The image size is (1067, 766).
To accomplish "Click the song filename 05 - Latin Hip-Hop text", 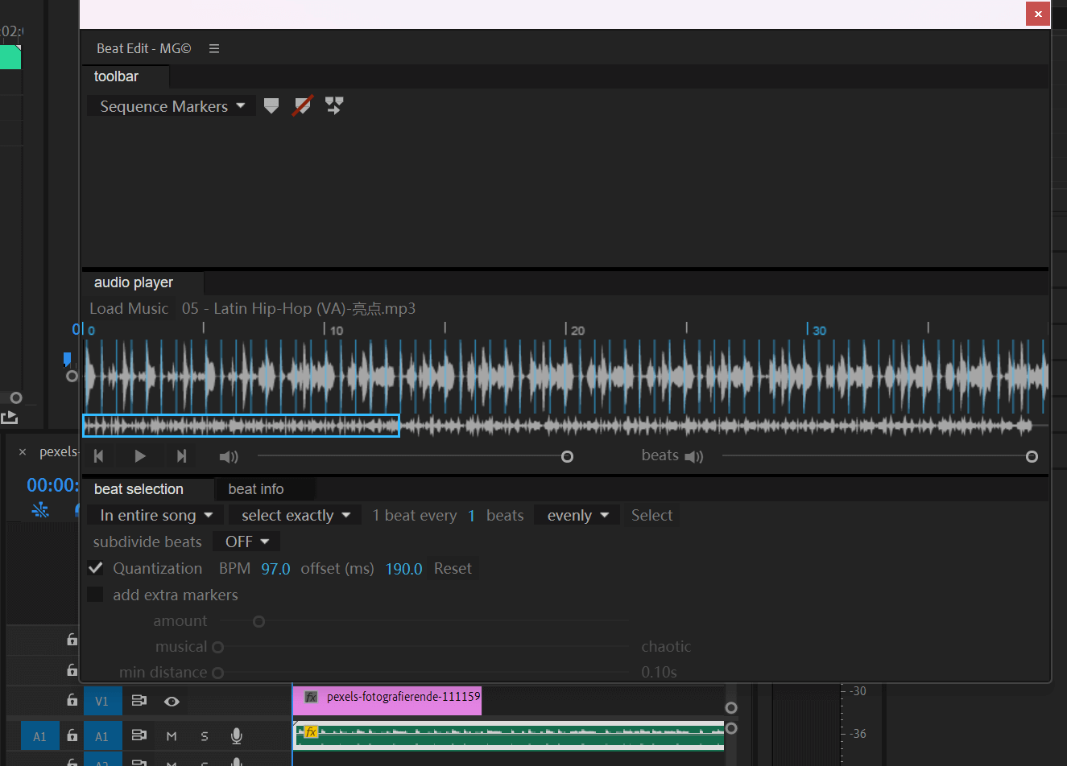I will click(299, 308).
